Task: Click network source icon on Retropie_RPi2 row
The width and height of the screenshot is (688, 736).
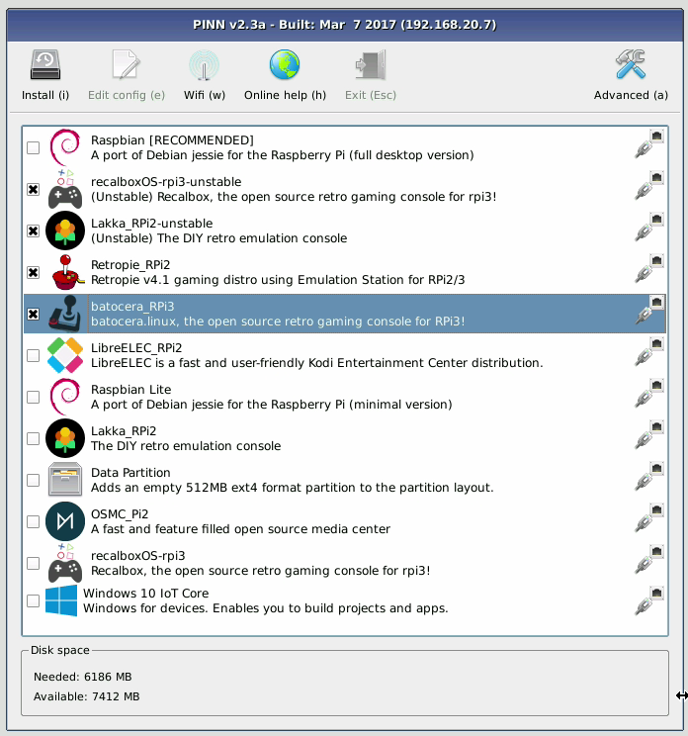Action: click(649, 268)
